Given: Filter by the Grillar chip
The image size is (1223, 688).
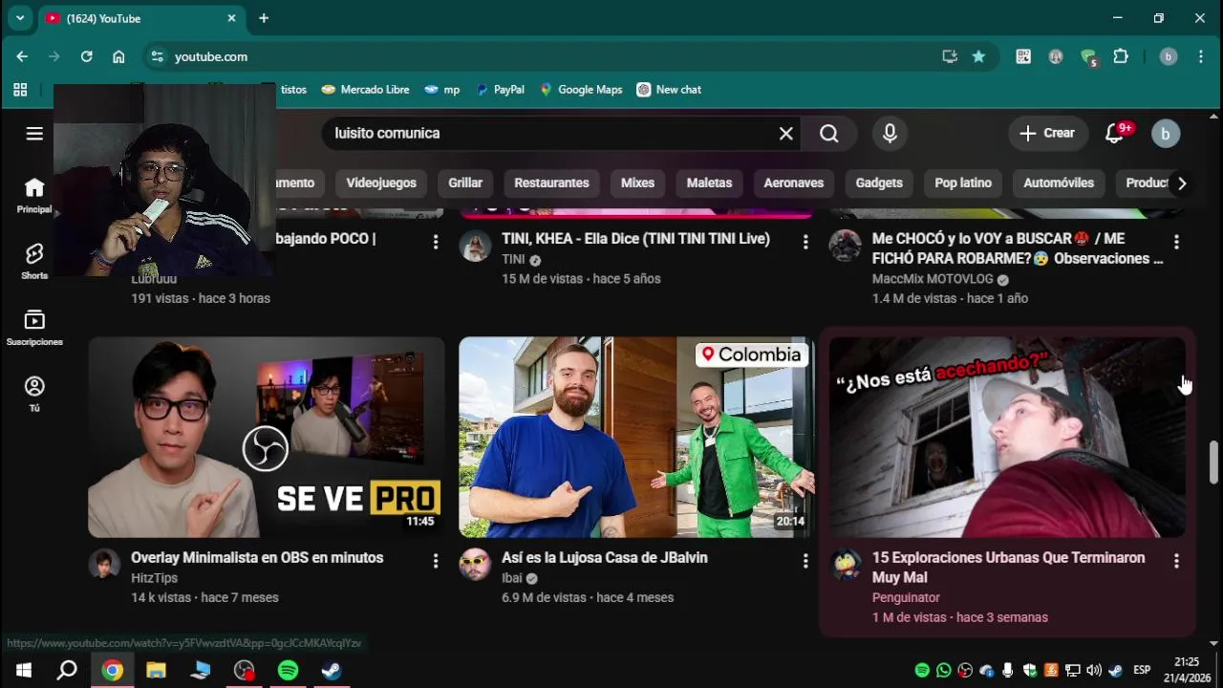Looking at the screenshot, I should (x=465, y=183).
